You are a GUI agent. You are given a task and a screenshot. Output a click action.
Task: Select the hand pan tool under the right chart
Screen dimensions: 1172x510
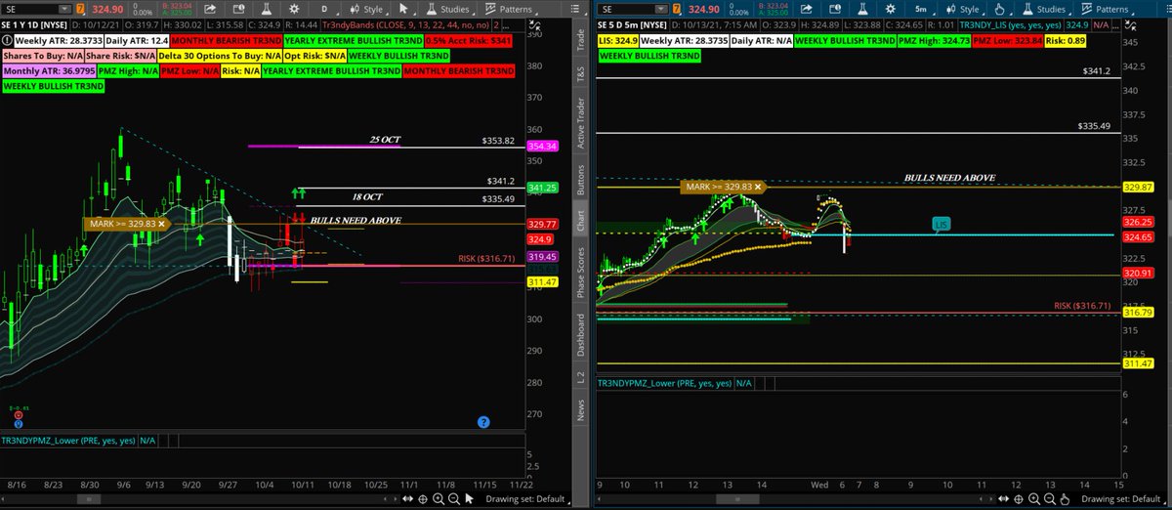(1066, 499)
